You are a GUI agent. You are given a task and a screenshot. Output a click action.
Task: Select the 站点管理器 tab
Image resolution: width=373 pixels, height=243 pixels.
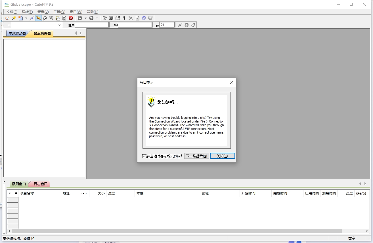pyautogui.click(x=42, y=33)
